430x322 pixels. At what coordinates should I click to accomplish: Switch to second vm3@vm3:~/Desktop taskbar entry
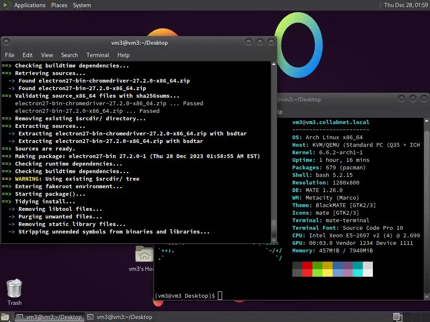120,317
